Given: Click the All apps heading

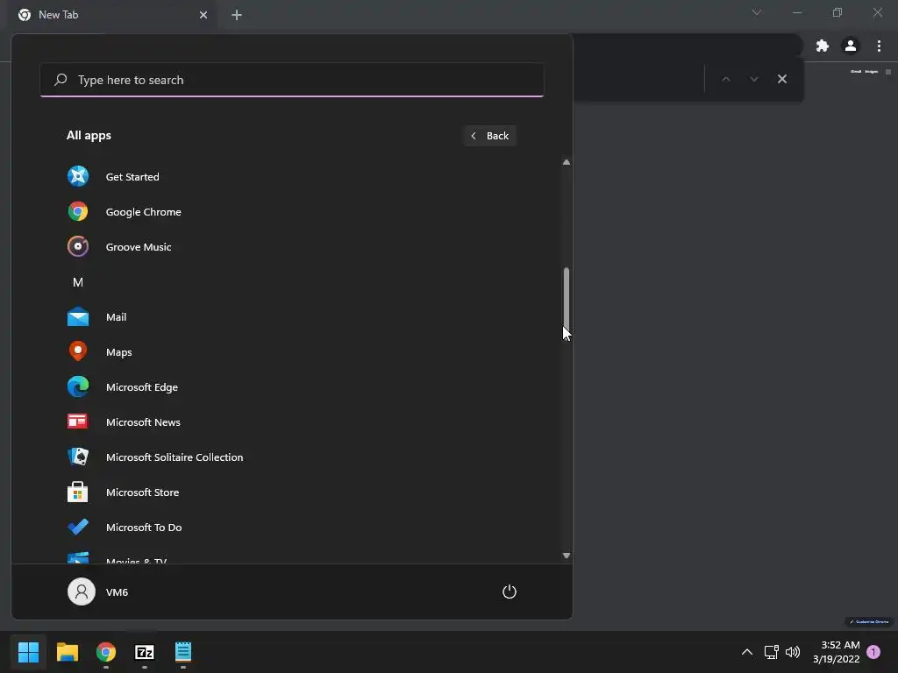Looking at the screenshot, I should pos(89,135).
